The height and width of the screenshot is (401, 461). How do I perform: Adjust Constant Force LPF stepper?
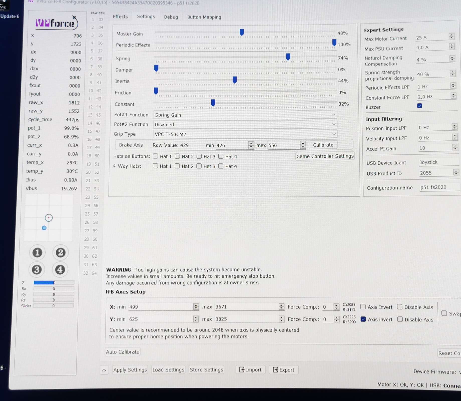[453, 96]
